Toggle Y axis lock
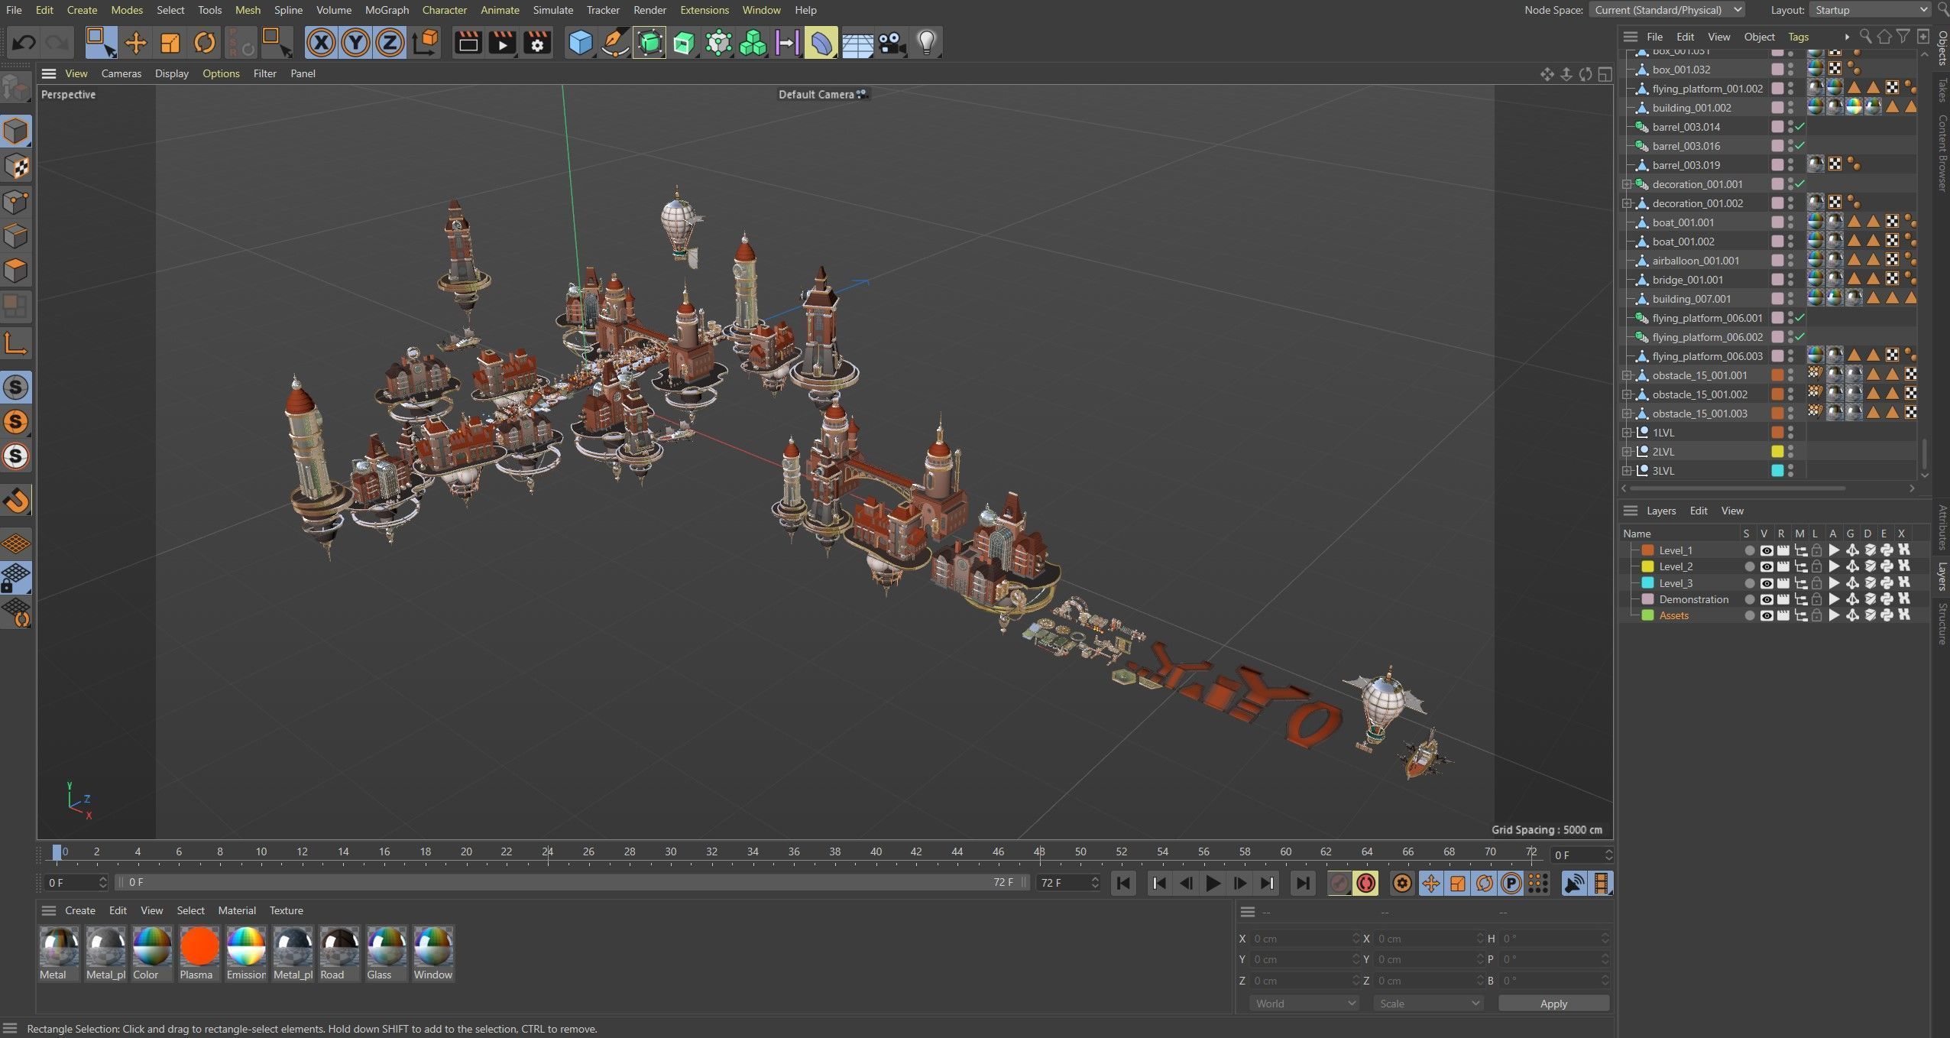1950x1038 pixels. pos(355,43)
